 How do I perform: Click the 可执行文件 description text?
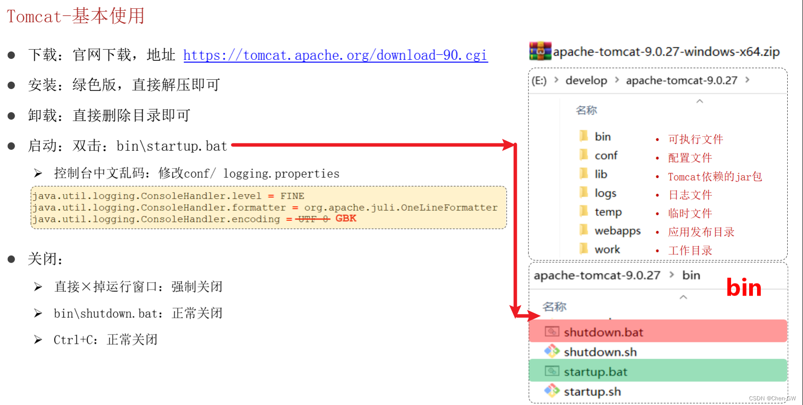pyautogui.click(x=695, y=139)
